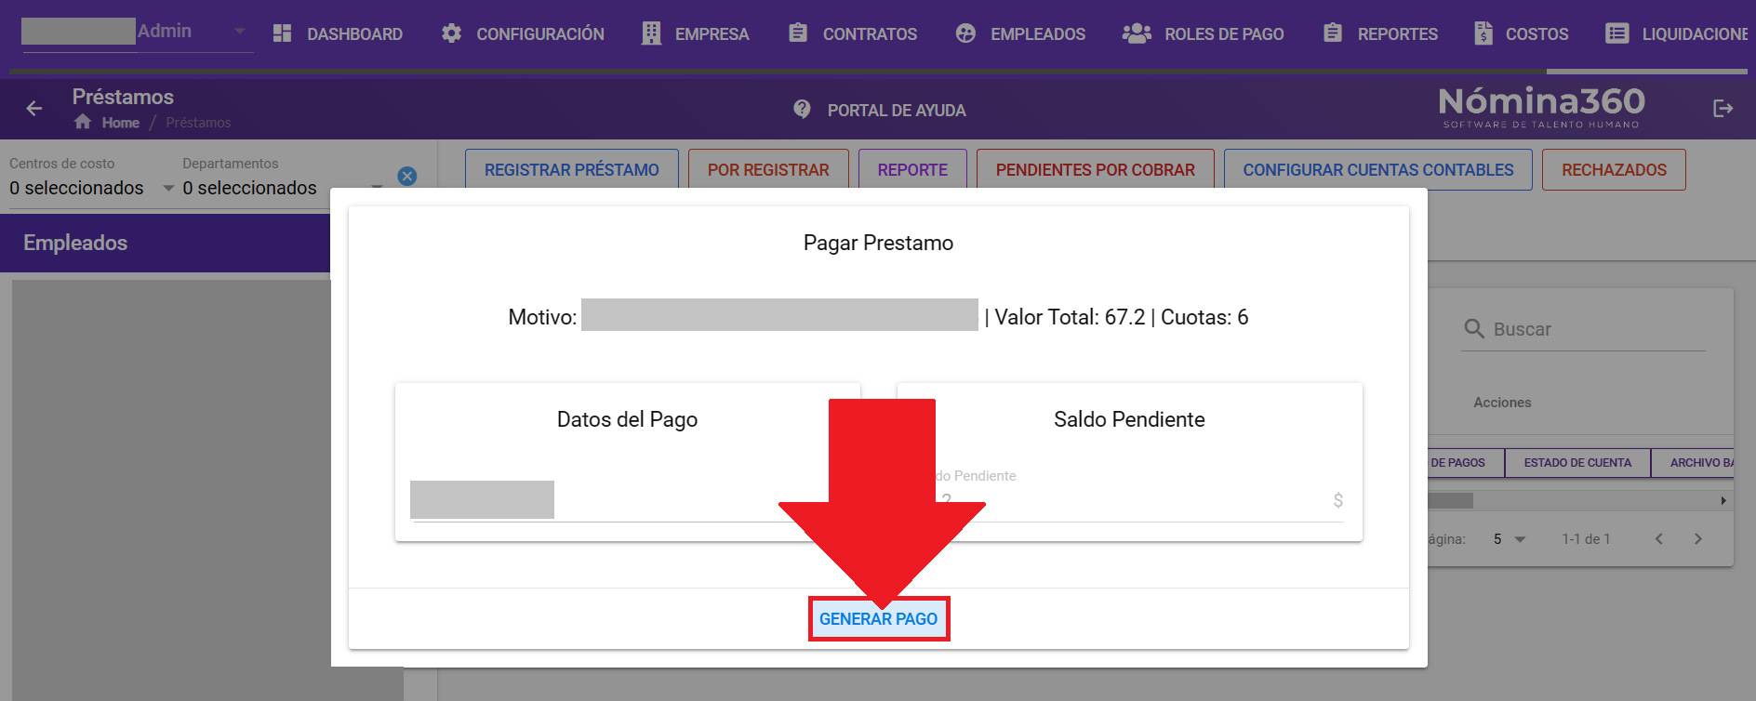The image size is (1756, 701).
Task: Click the Rechazados button
Action: click(x=1614, y=170)
